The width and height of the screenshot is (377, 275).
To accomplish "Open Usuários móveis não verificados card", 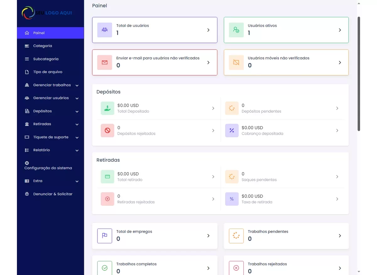I will (286, 62).
